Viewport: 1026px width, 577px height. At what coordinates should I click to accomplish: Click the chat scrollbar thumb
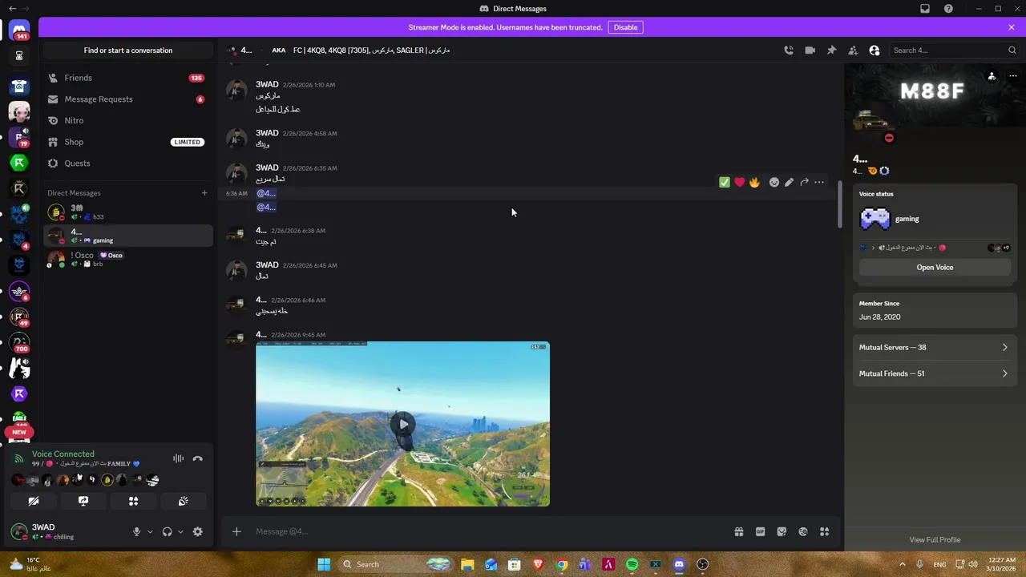coord(839,204)
